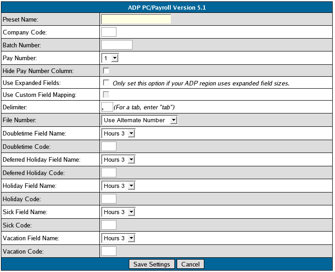This screenshot has height=272, width=335.
Task: Click the expanded field sizes note text
Action: coord(201,83)
